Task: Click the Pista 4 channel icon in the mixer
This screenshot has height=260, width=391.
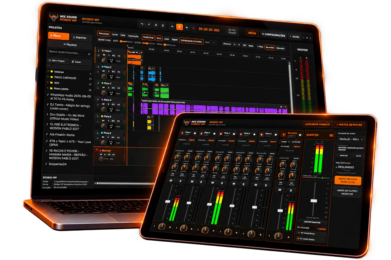Action: tap(221, 134)
